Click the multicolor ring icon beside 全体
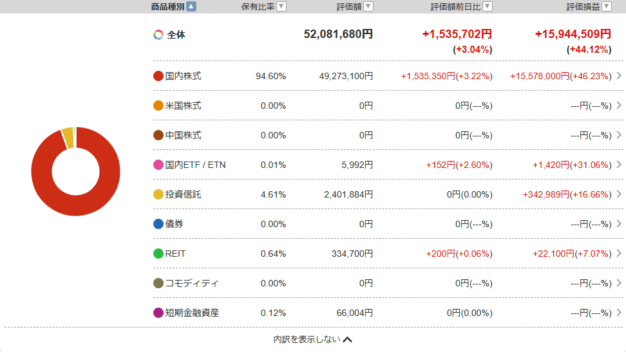The height and width of the screenshot is (352, 626). point(158,35)
